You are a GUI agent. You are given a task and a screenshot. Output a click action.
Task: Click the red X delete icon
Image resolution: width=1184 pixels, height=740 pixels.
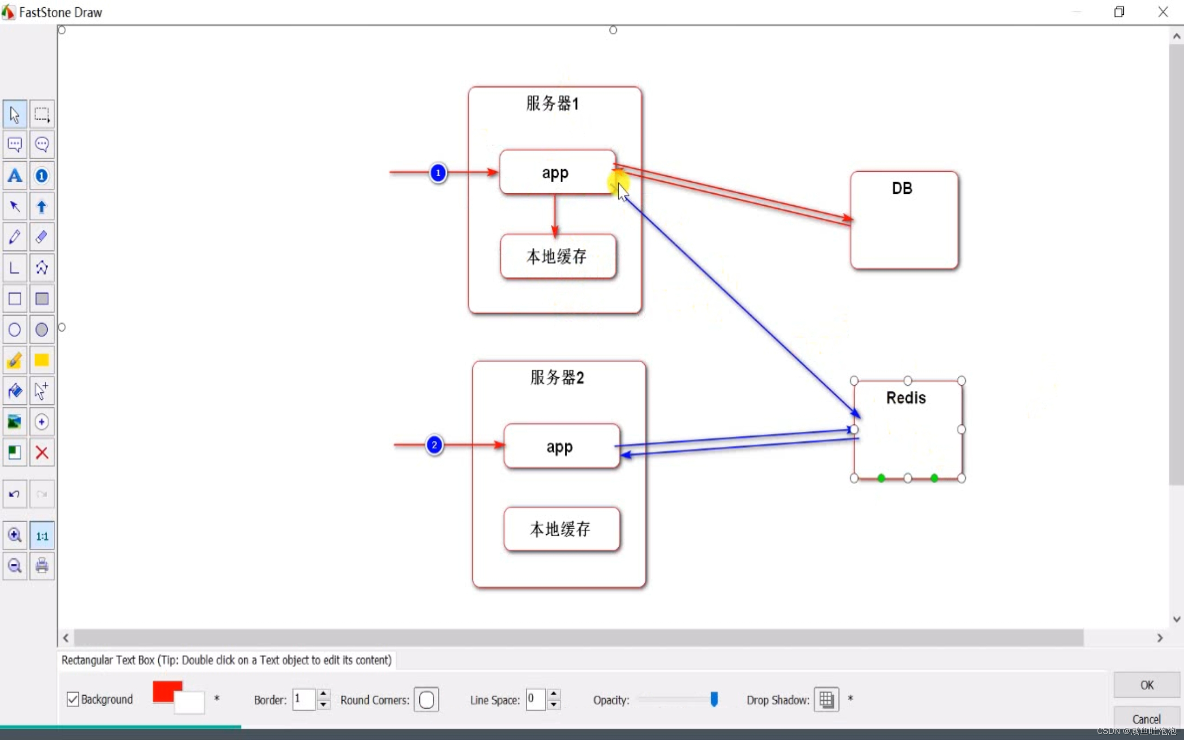pos(42,453)
